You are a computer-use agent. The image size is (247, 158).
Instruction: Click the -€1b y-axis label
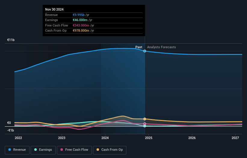[x=11, y=130]
